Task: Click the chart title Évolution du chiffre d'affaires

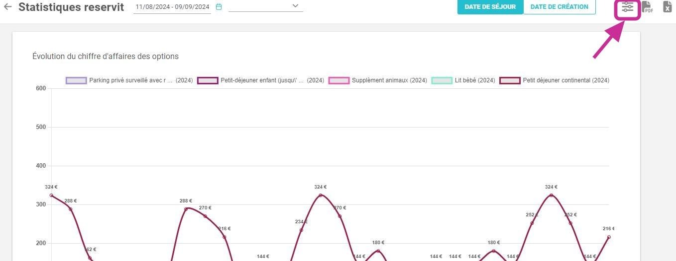Action: click(106, 56)
